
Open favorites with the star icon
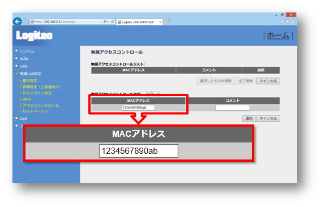click(288, 21)
